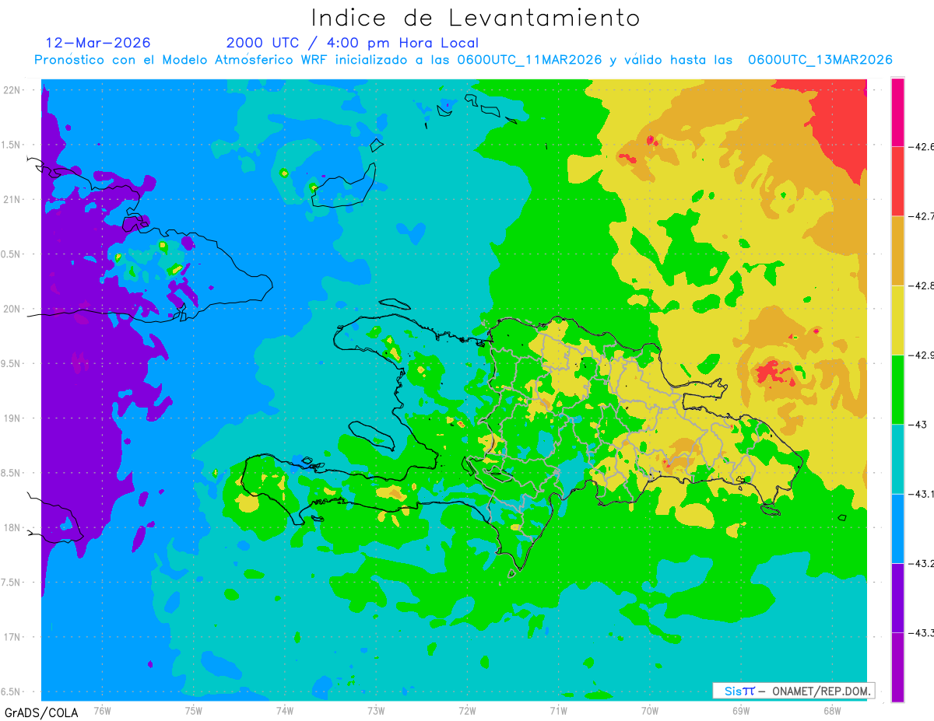Click the title "Indice de Levantamiento"
The width and height of the screenshot is (934, 721).
click(476, 17)
